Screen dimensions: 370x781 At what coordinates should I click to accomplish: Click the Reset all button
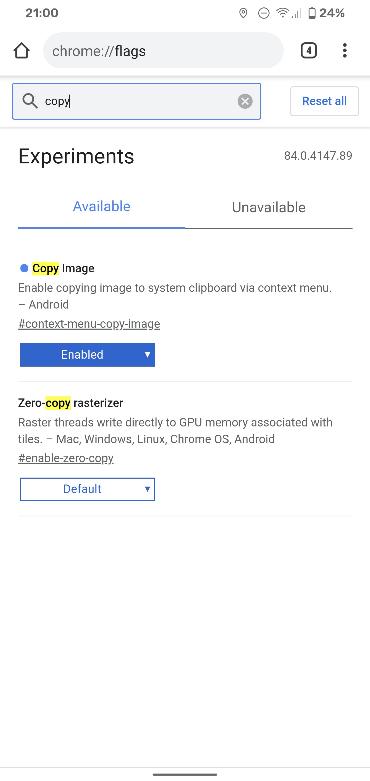pyautogui.click(x=325, y=101)
